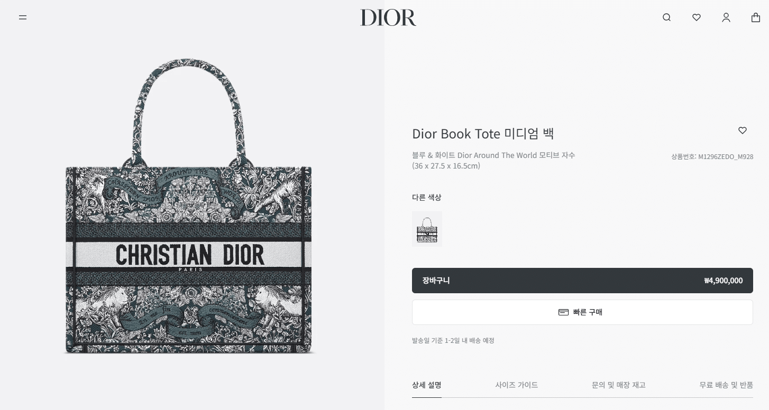Switch to the 상세 설명 tab
769x410 pixels.
coord(427,385)
